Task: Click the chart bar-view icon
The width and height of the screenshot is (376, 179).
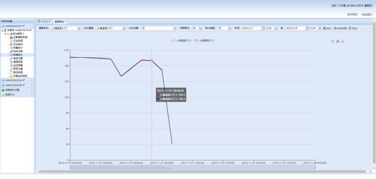Action: (338, 42)
